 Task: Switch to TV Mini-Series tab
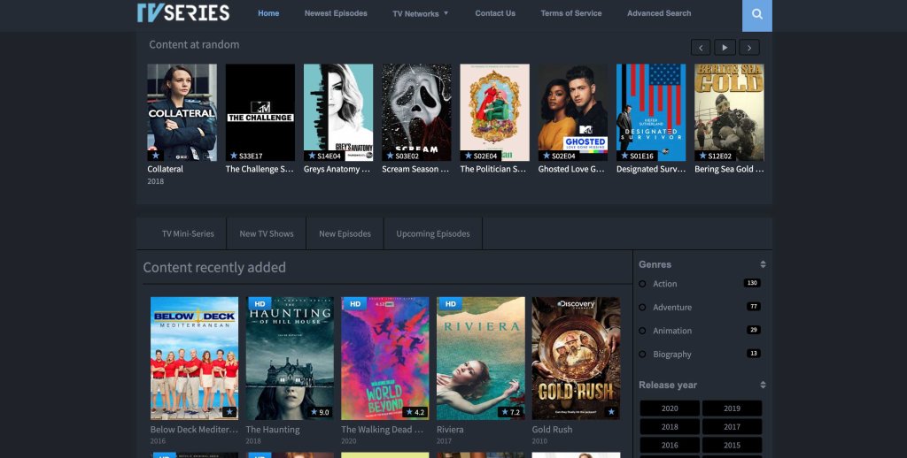tap(188, 234)
